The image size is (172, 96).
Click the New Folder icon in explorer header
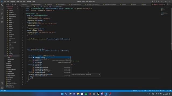coord(10,4)
